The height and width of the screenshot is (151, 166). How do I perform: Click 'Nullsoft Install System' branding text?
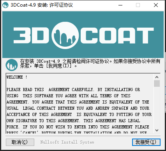67,142
